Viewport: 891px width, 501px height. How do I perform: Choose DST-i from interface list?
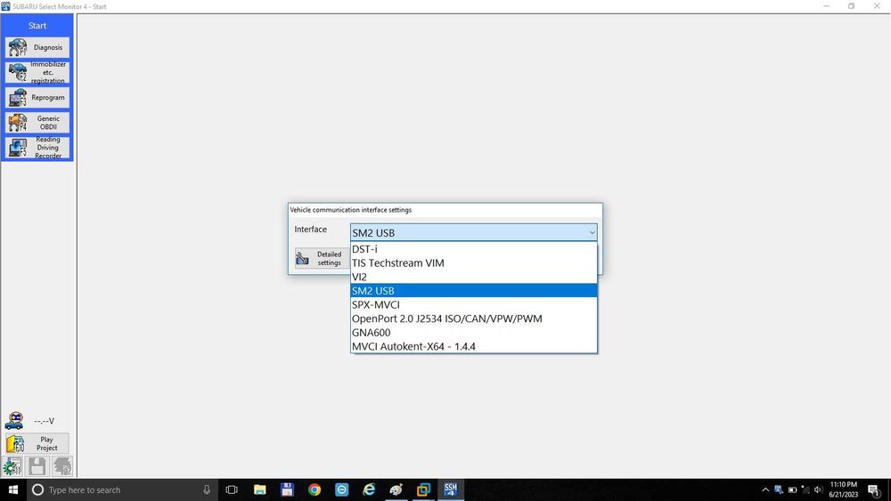click(474, 249)
